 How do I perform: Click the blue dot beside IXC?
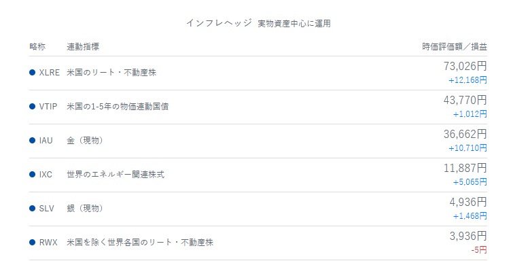coord(32,175)
